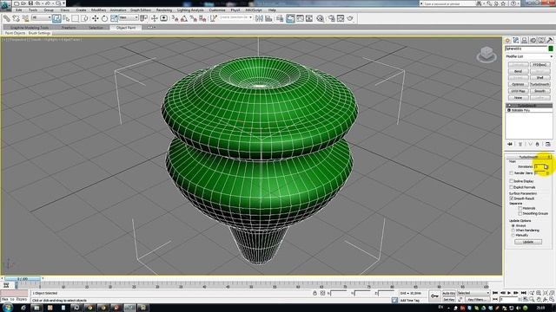Switch to the Freeform ribbon tab
Viewport: 556px width, 312px height.
click(x=69, y=28)
